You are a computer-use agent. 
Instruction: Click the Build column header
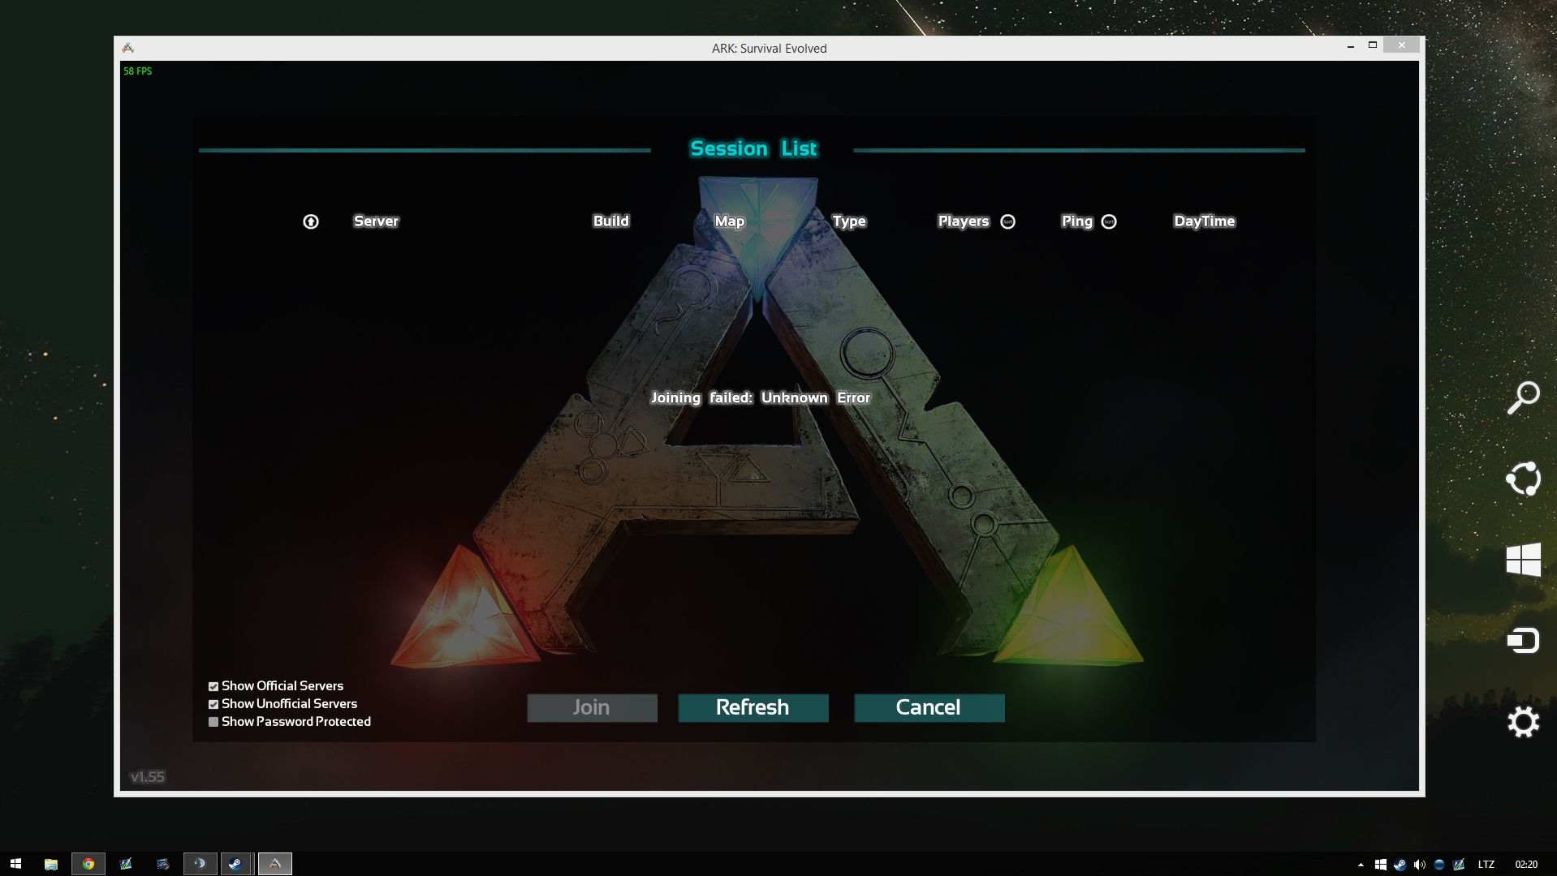(x=611, y=221)
